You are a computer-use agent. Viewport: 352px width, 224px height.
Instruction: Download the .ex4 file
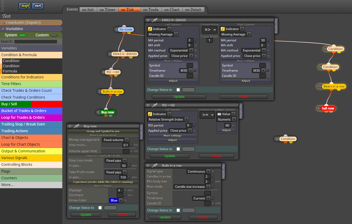[x=38, y=6]
